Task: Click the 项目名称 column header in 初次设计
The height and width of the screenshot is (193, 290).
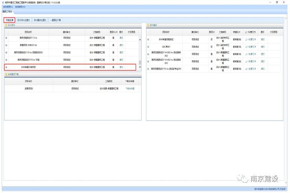Action: pyautogui.click(x=28, y=32)
